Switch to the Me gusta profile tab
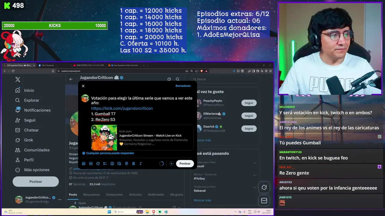Viewport: 385px width, 216px height. (177, 194)
